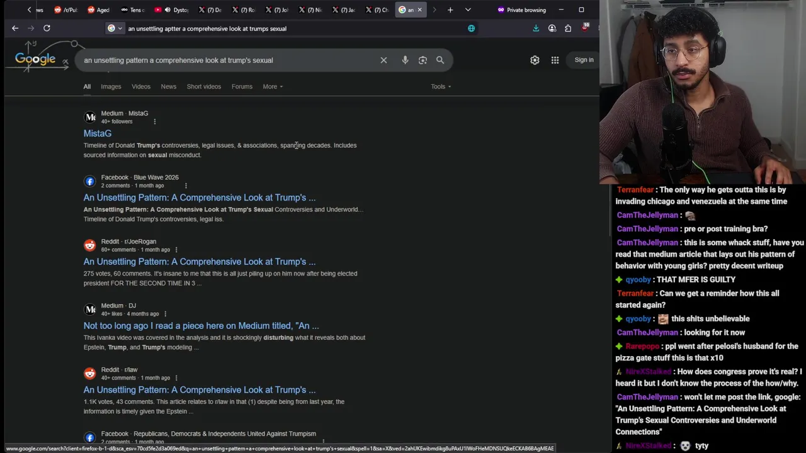The height and width of the screenshot is (453, 806).
Task: Click chat username Terranfear on 'The only way' message
Action: (635, 189)
